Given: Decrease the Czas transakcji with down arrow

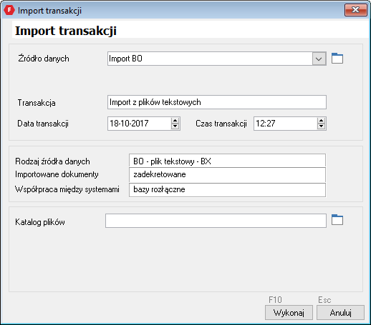Looking at the screenshot, I should click(x=321, y=126).
